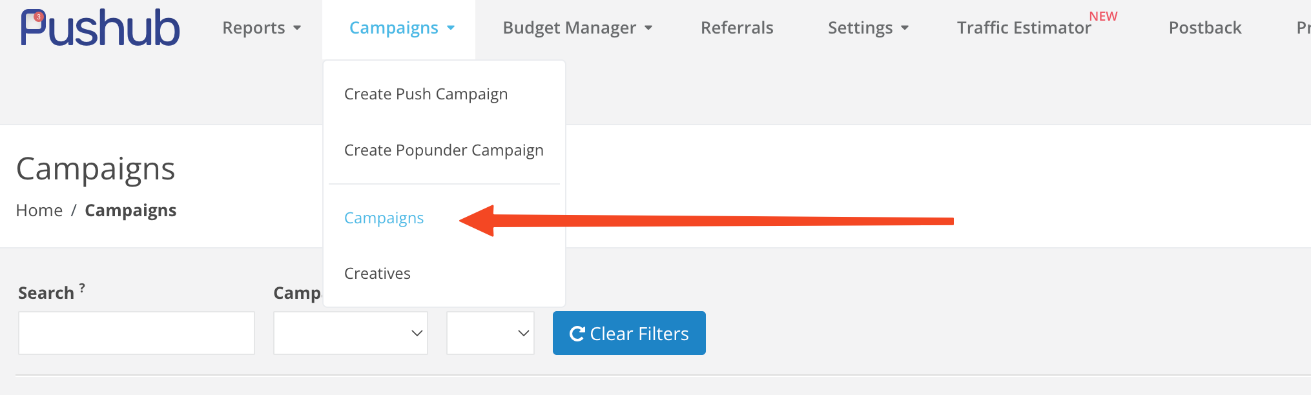This screenshot has height=395, width=1311.
Task: Expand the Settings menu
Action: 868,28
